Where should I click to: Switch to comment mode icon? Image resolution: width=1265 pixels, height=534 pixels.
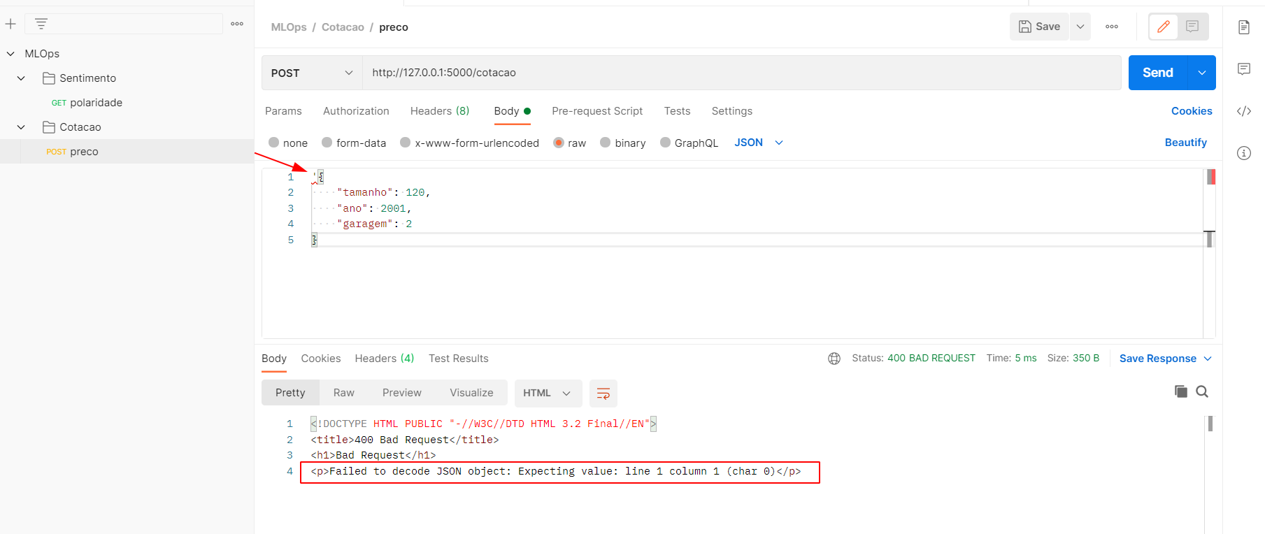tap(1192, 27)
